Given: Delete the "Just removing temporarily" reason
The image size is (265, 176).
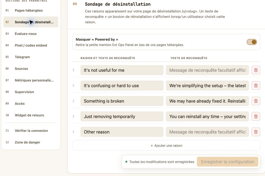Looking at the screenshot, I should 256,116.
